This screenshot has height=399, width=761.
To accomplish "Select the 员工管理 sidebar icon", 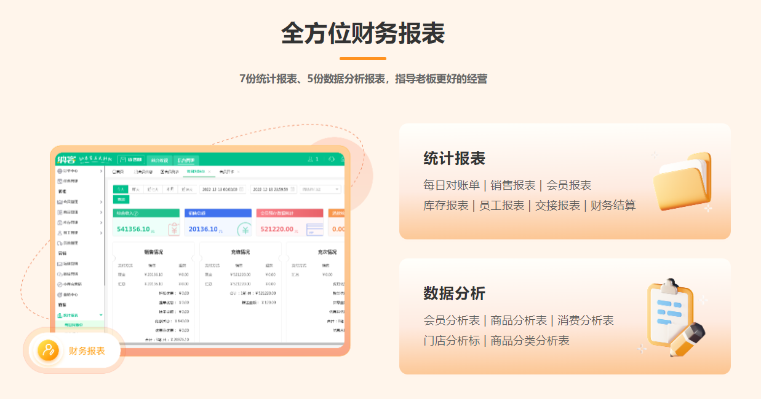I will tap(62, 231).
